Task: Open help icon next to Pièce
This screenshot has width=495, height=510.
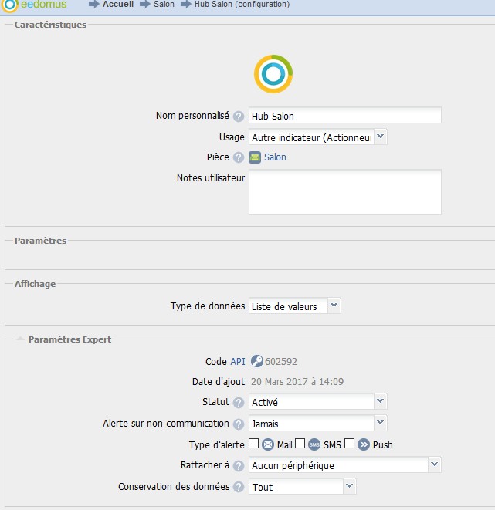Action: click(238, 157)
